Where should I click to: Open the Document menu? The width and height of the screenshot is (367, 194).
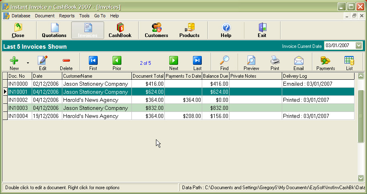coord(45,16)
